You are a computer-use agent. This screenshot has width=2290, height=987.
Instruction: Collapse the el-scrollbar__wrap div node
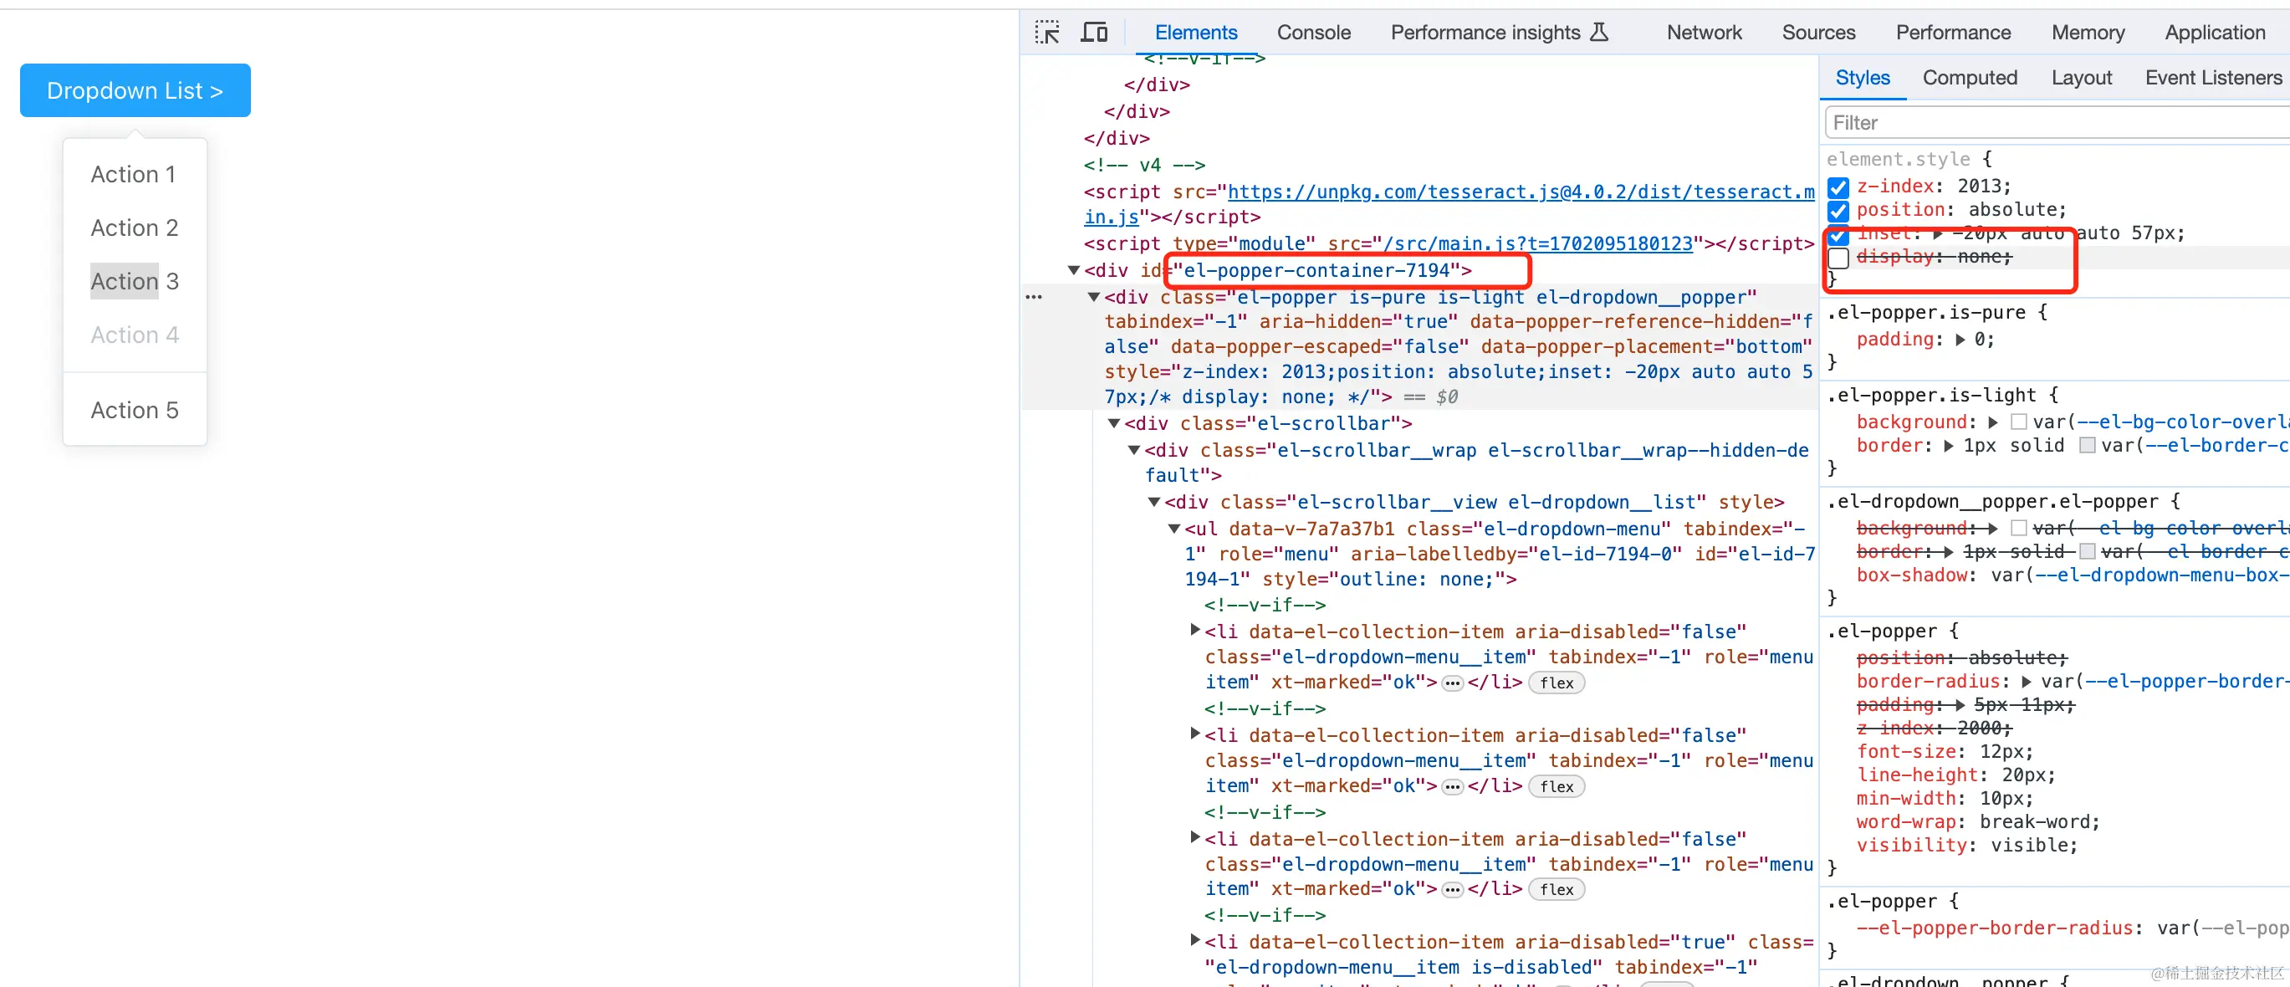pyautogui.click(x=1133, y=451)
